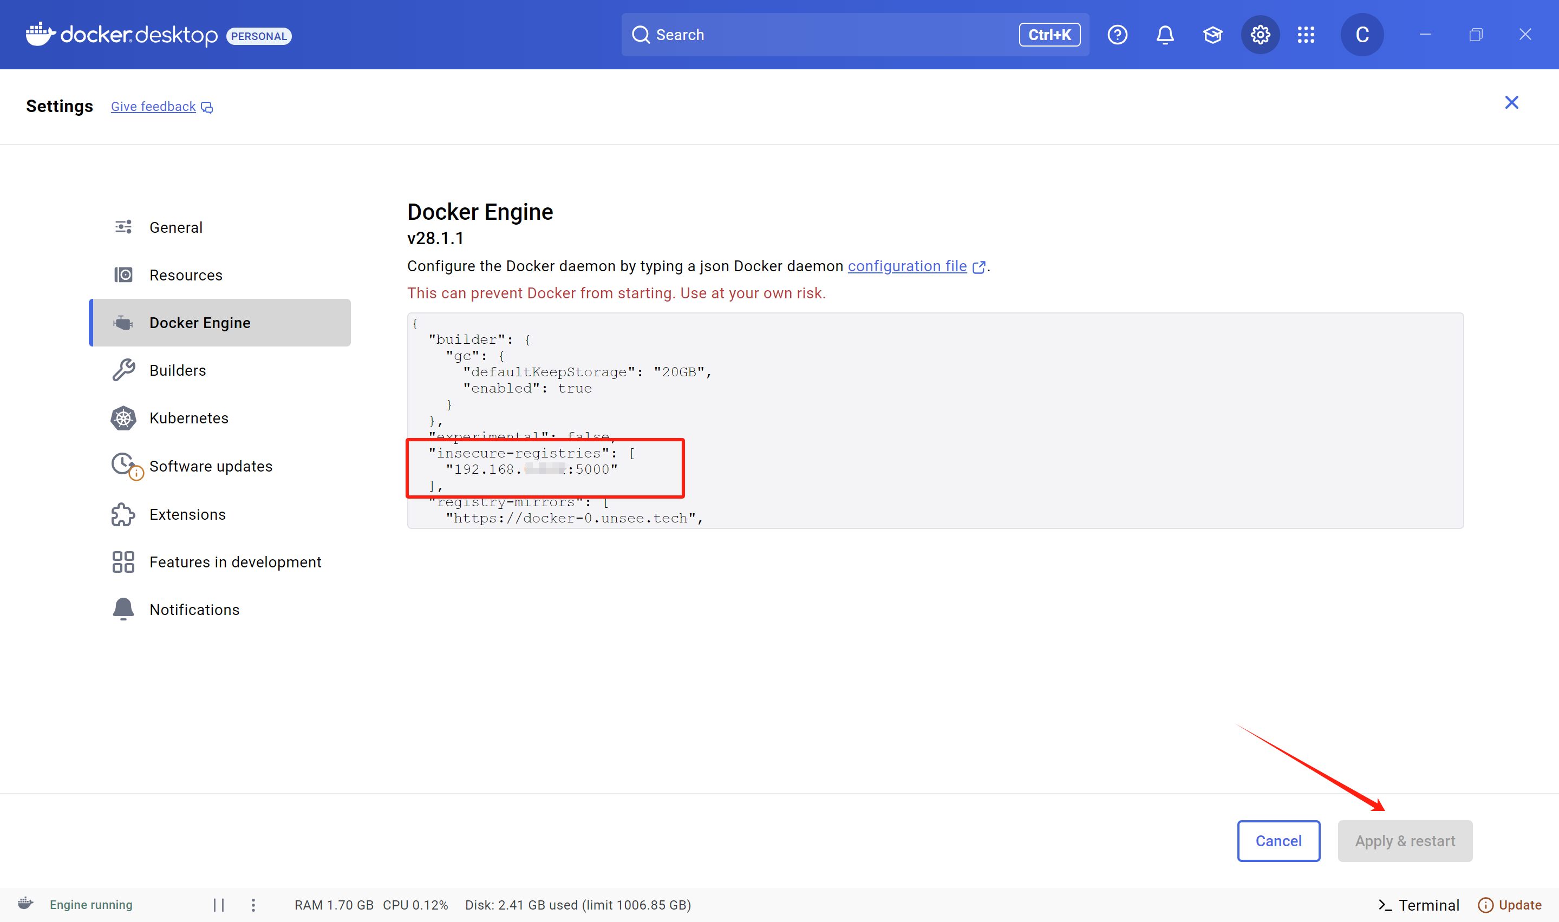Click the Update notice in status bar
1559x922 pixels.
[1510, 905]
